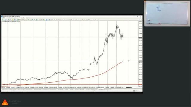
Task: Open the Графики menu
Action: 16,18
